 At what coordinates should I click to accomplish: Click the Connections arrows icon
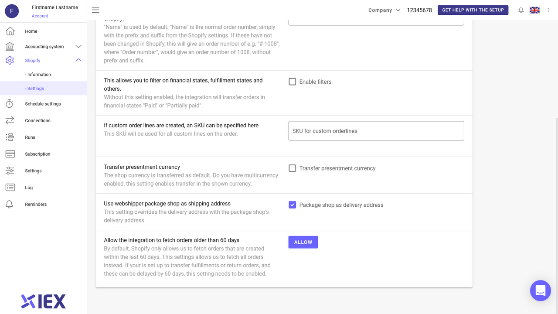(x=10, y=120)
